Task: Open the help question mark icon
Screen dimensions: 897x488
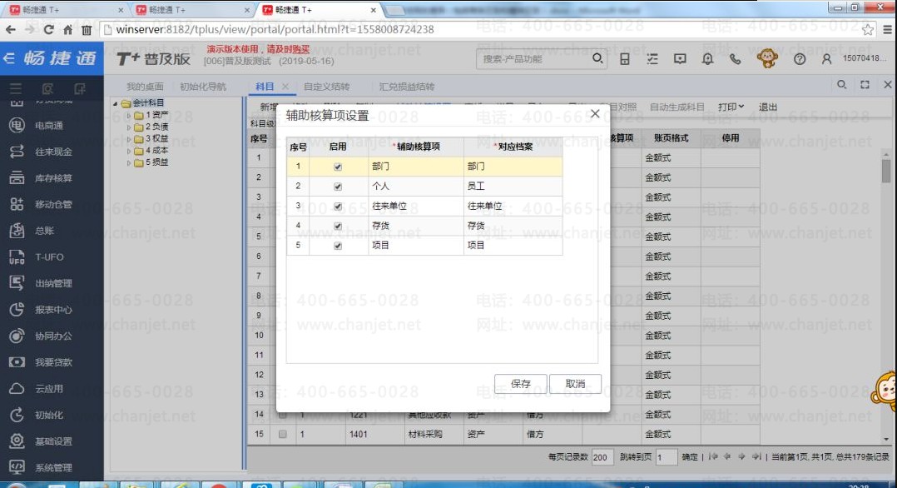Action: [800, 58]
